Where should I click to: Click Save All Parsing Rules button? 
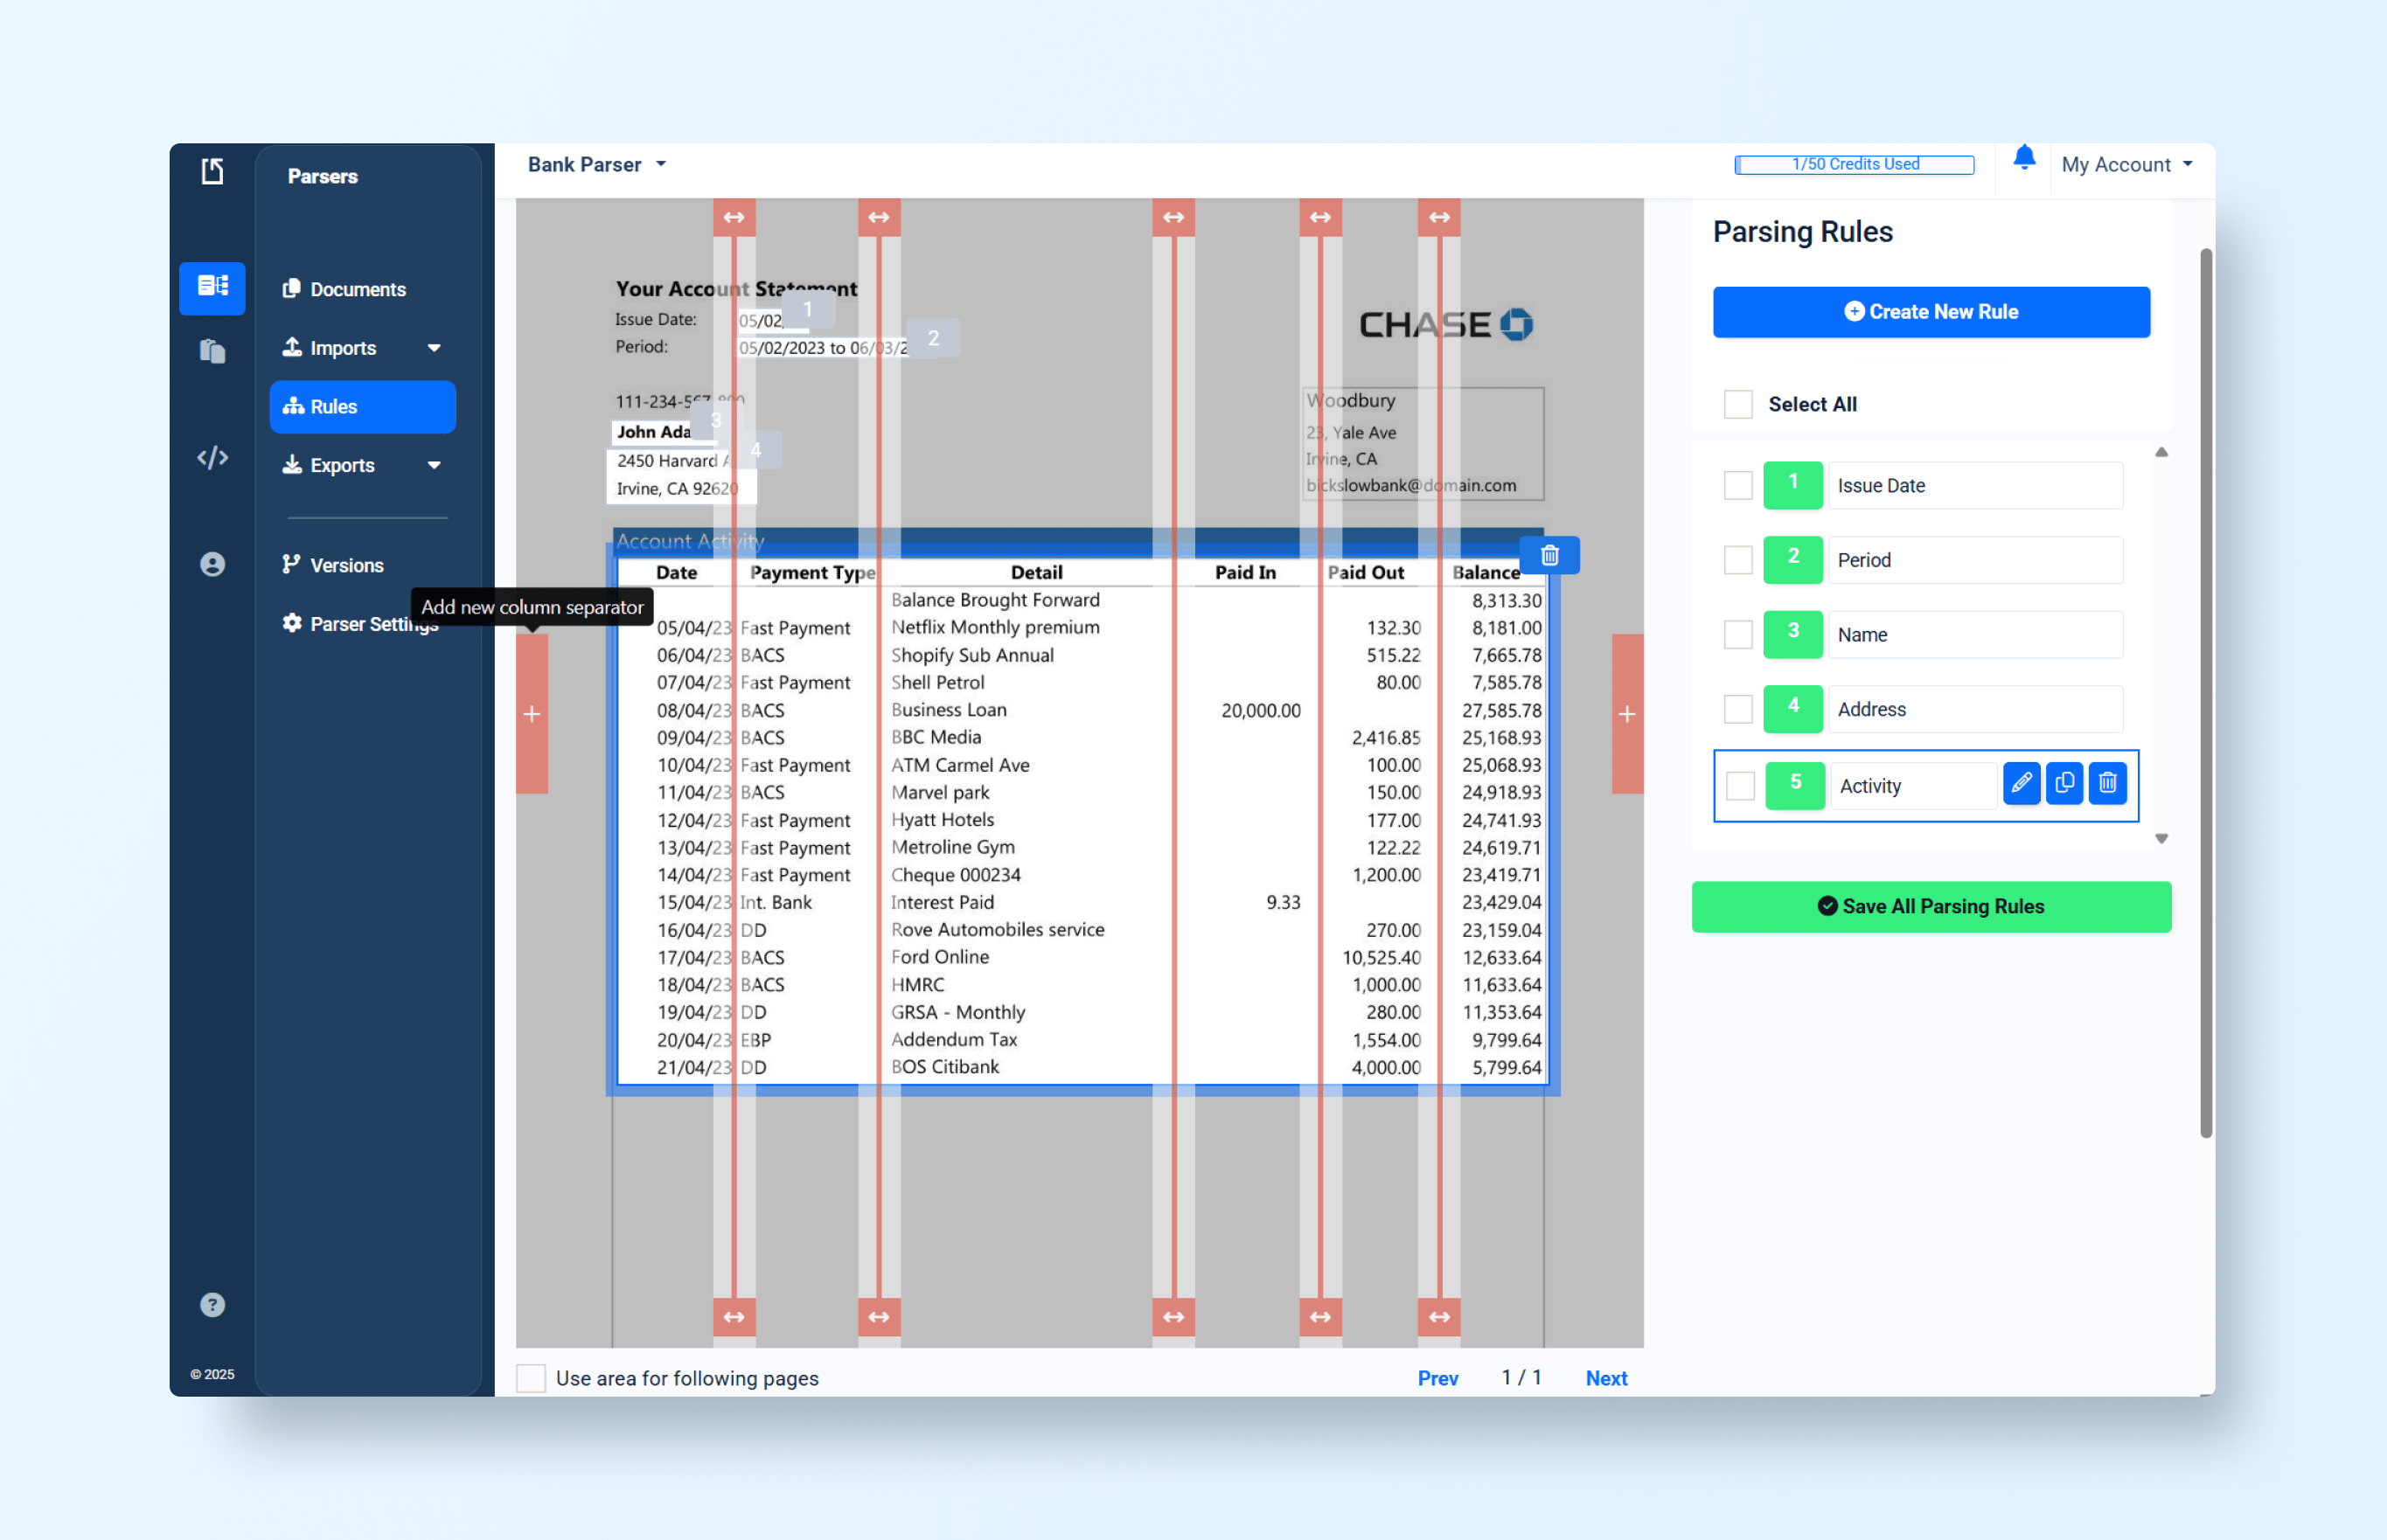(x=1930, y=907)
